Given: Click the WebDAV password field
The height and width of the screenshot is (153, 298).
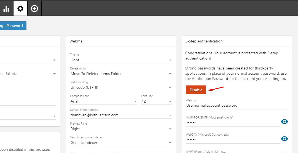Looking at the screenshot, I should pos(232,139).
